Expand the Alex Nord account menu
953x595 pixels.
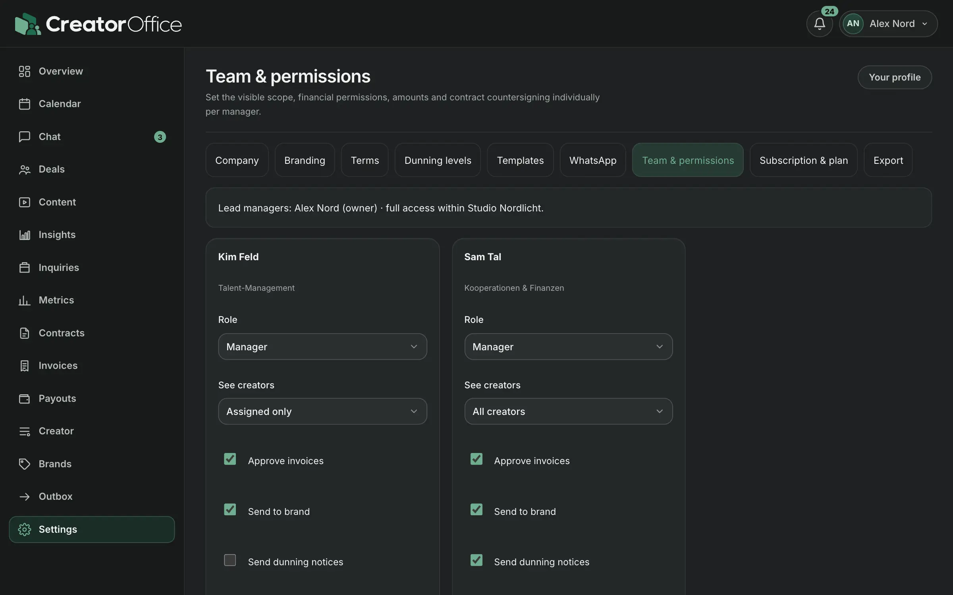tap(888, 24)
